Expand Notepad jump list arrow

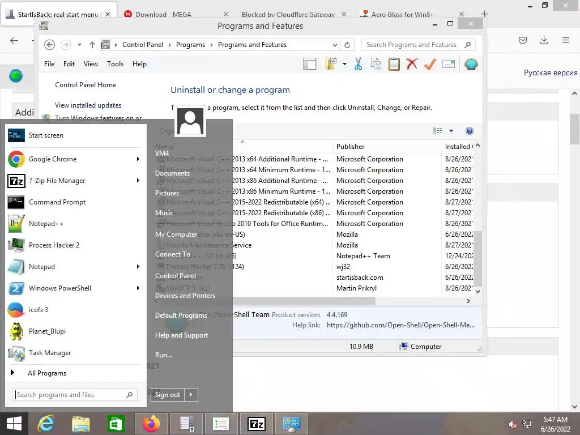point(138,267)
